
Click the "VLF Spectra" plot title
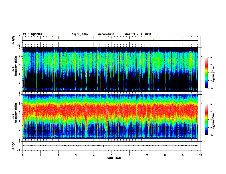(32, 34)
